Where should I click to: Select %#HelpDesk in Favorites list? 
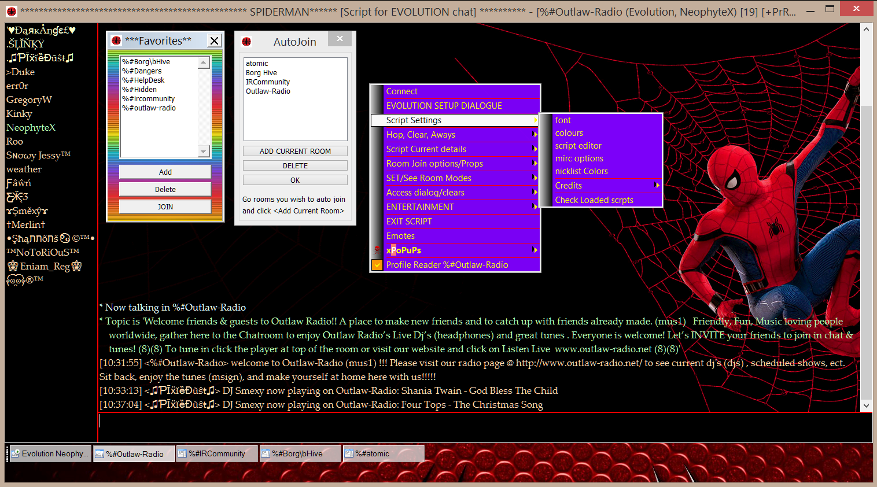pyautogui.click(x=143, y=80)
